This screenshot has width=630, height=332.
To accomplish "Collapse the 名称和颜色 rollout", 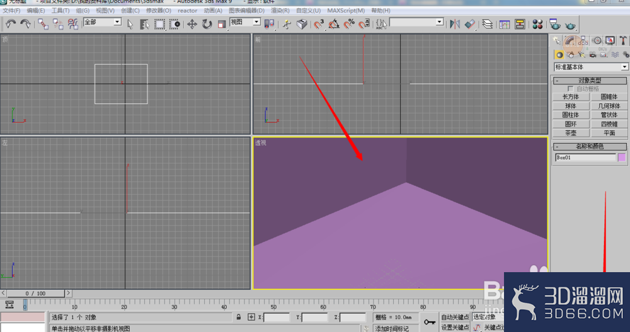I will tap(590, 147).
